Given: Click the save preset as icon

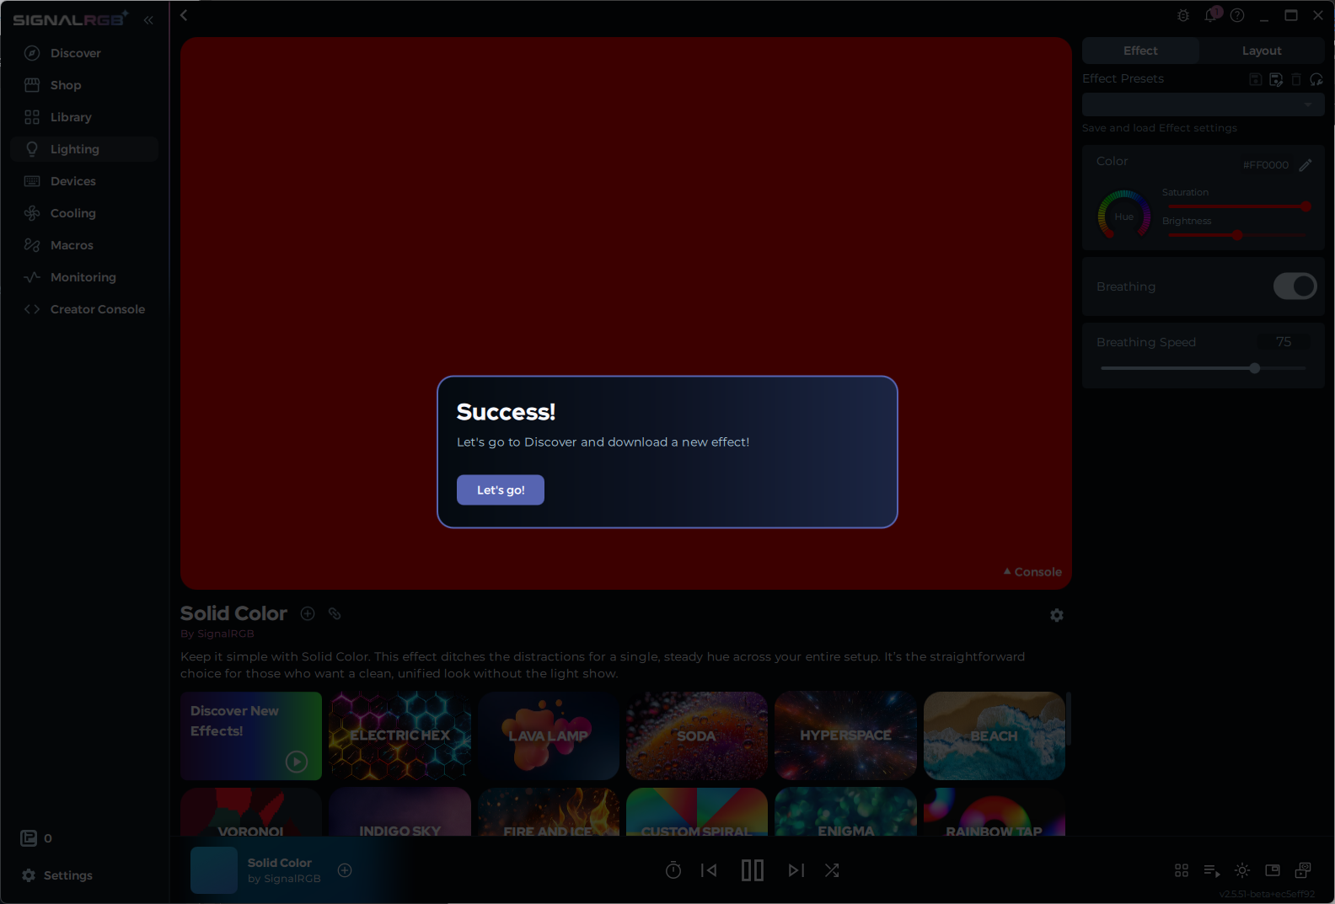Looking at the screenshot, I should click(1276, 79).
